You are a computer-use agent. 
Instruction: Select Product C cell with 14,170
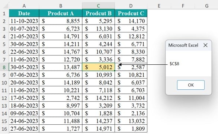[131, 21]
